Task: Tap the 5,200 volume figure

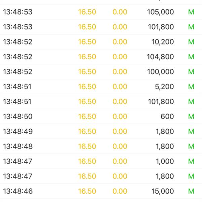Action: point(165,87)
